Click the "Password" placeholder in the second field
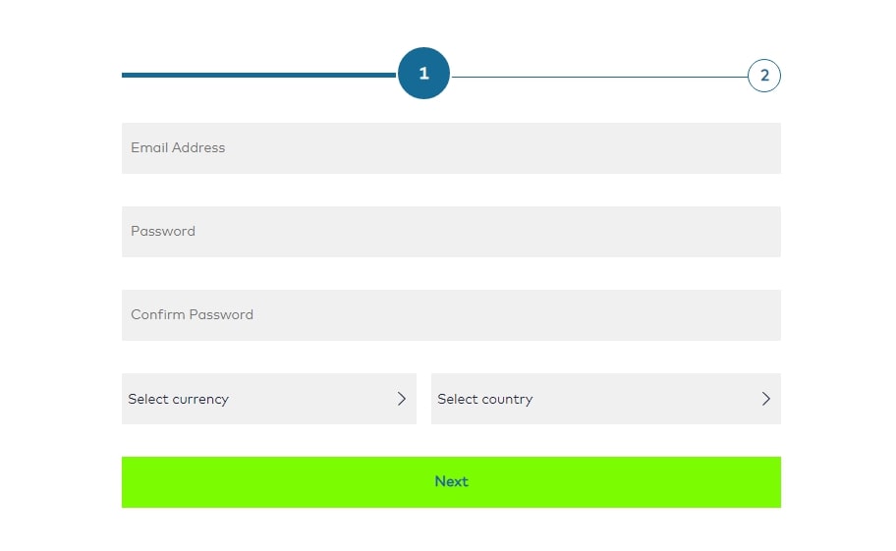Screen dimensions: 896x551 click(x=163, y=232)
